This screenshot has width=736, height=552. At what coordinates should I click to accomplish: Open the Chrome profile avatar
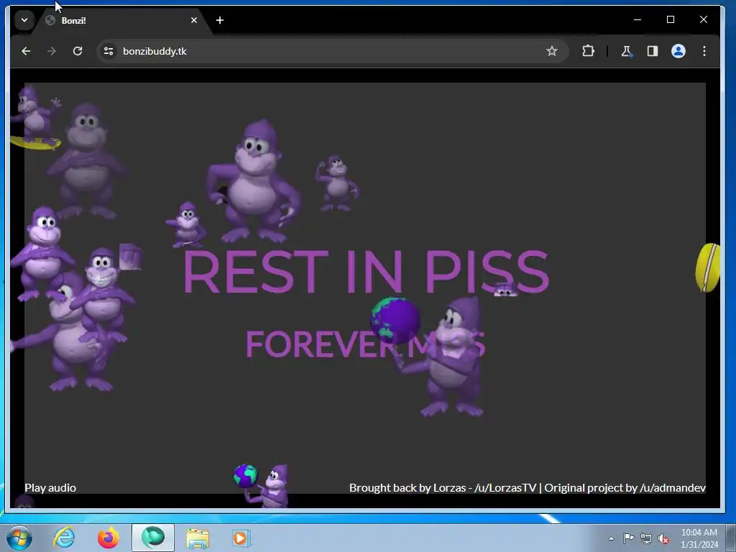coord(678,51)
